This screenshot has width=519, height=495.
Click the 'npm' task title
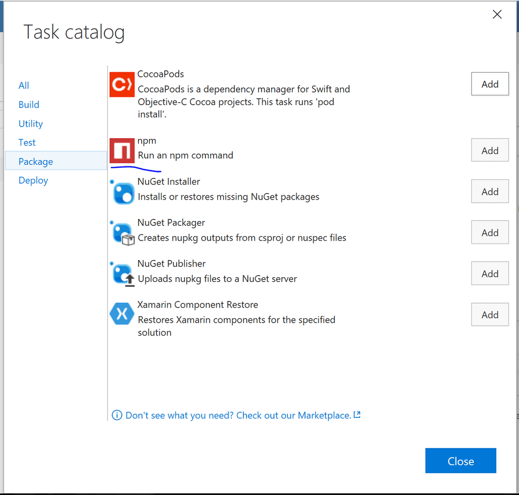147,141
